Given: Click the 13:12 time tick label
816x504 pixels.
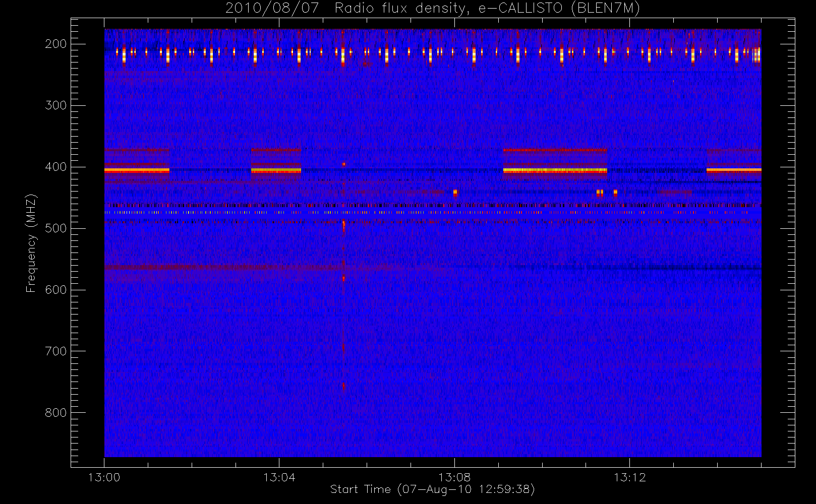Looking at the screenshot, I should pyautogui.click(x=629, y=477).
